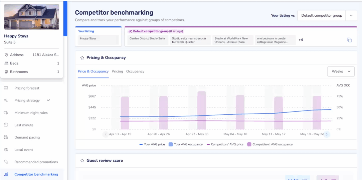Favorite the Guest review score section
The image size is (362, 180).
82,161
